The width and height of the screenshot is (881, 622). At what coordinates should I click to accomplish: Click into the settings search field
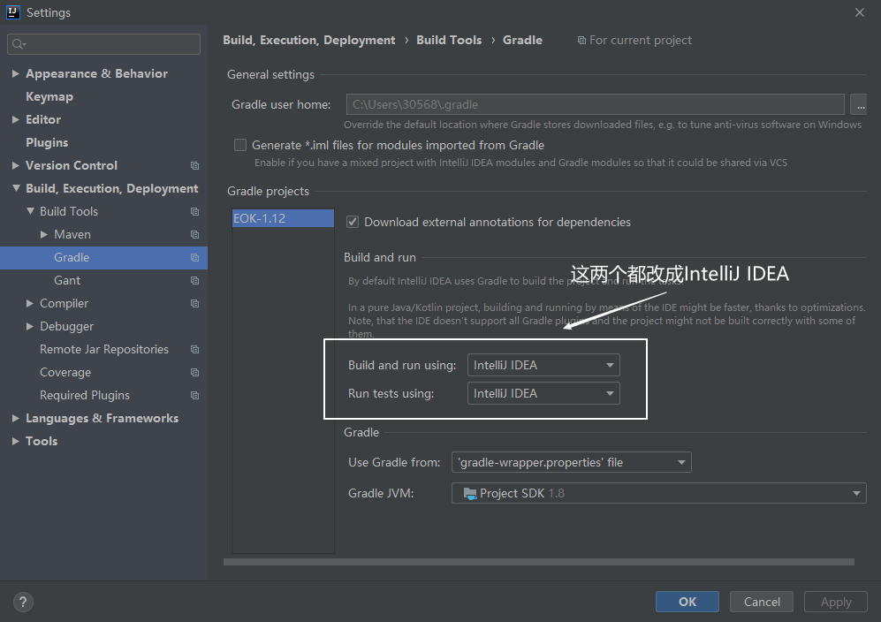[x=104, y=44]
